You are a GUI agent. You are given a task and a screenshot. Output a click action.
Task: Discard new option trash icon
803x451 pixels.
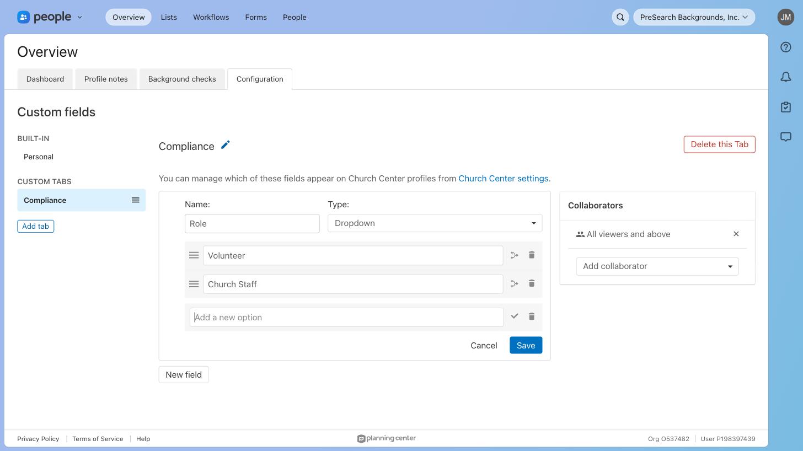coord(532,316)
